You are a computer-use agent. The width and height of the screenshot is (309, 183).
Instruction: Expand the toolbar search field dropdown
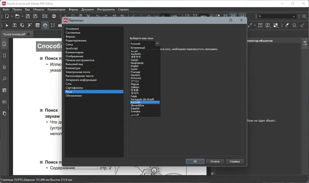tap(294, 16)
